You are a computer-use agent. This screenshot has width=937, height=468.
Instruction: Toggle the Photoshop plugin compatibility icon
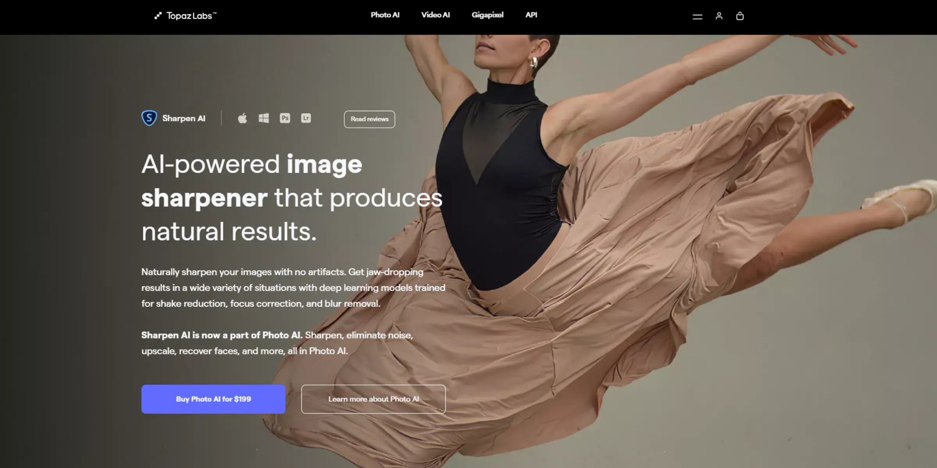click(x=285, y=118)
